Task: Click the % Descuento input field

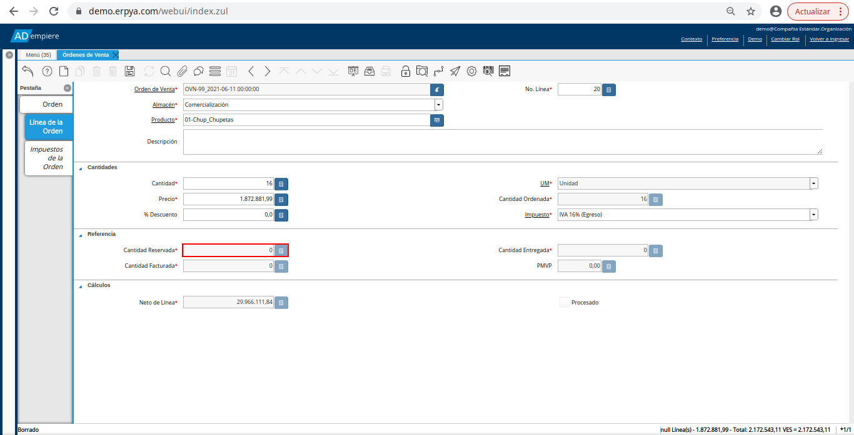Action: pyautogui.click(x=229, y=215)
